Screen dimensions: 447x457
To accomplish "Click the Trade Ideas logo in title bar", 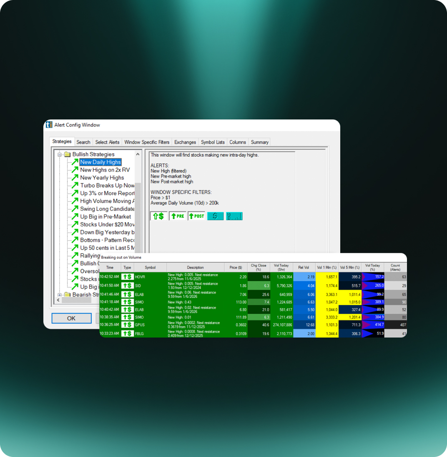I will click(49, 125).
